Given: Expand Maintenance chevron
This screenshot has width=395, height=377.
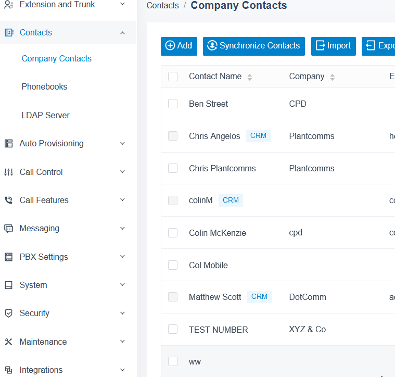Looking at the screenshot, I should coord(122,342).
